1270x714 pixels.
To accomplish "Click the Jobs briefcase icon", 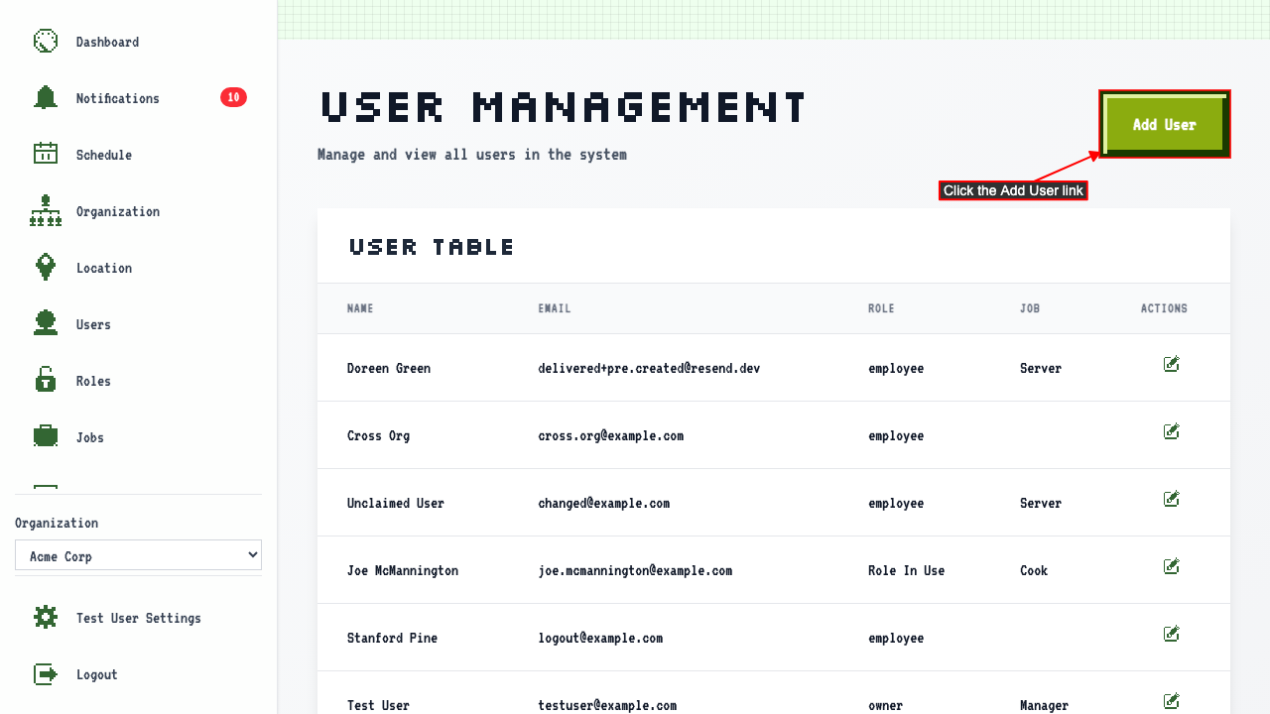I will (46, 437).
